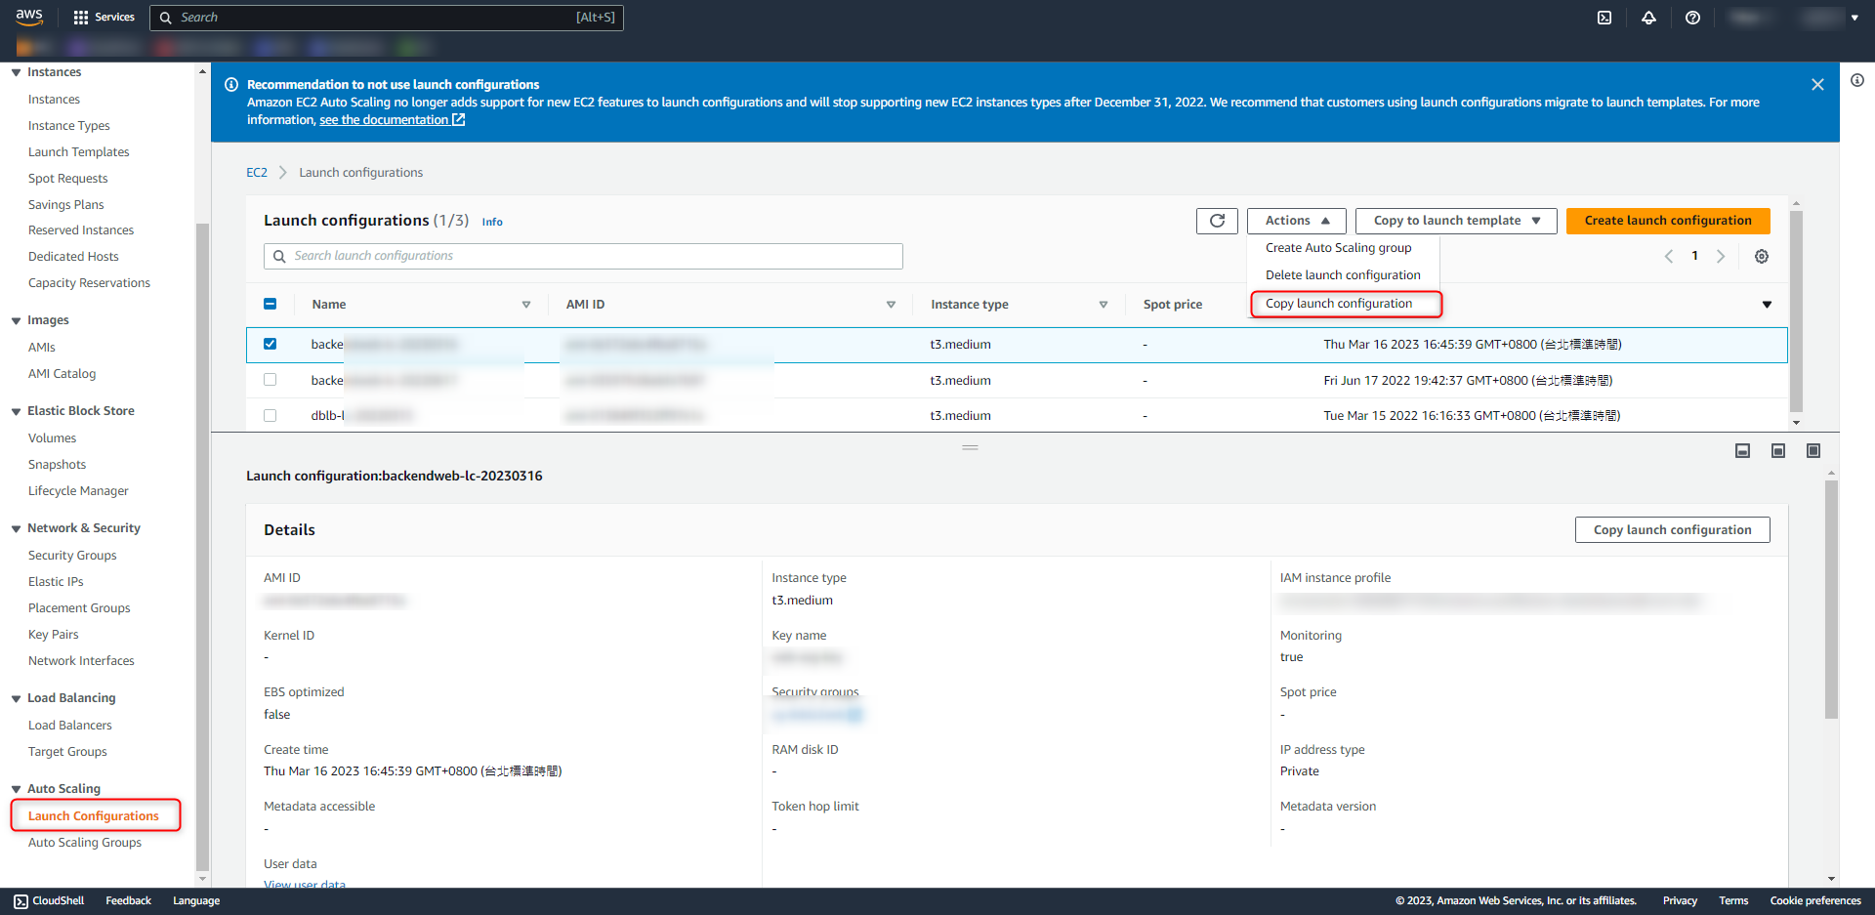Open the account region dropdown arrow

pyautogui.click(x=1854, y=18)
